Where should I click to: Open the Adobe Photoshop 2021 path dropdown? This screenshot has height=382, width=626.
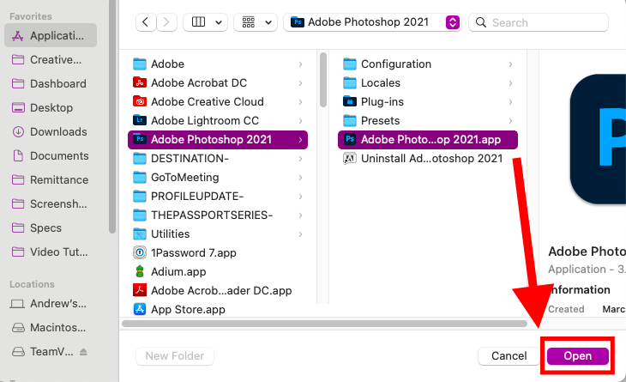[452, 22]
